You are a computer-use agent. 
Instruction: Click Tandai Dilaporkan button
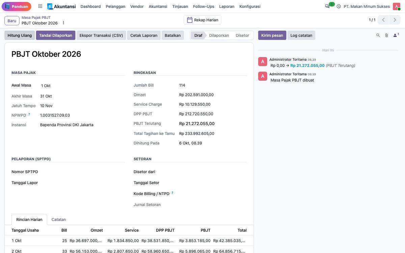[56, 35]
